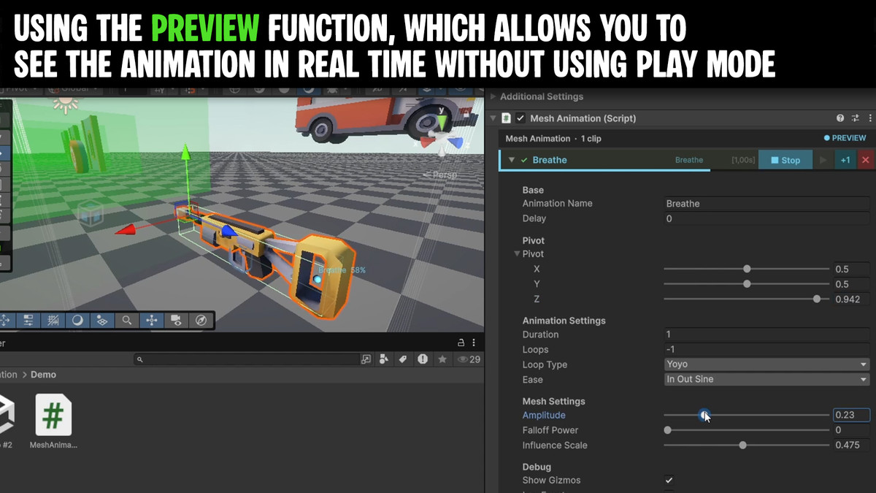Open the scene camera settings icon
Image resolution: width=876 pixels, height=493 pixels.
(x=176, y=320)
